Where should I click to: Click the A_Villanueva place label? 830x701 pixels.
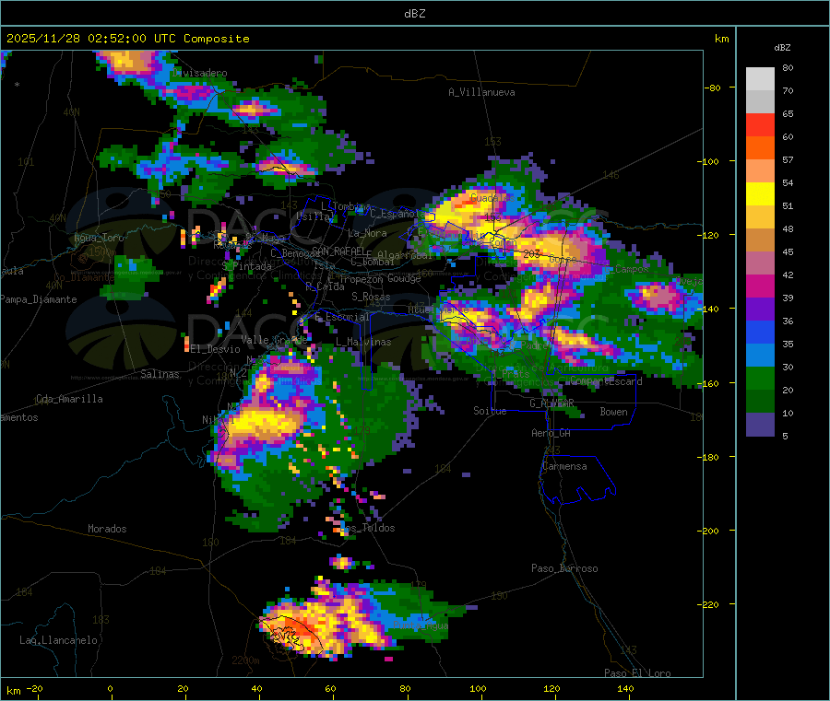[481, 92]
